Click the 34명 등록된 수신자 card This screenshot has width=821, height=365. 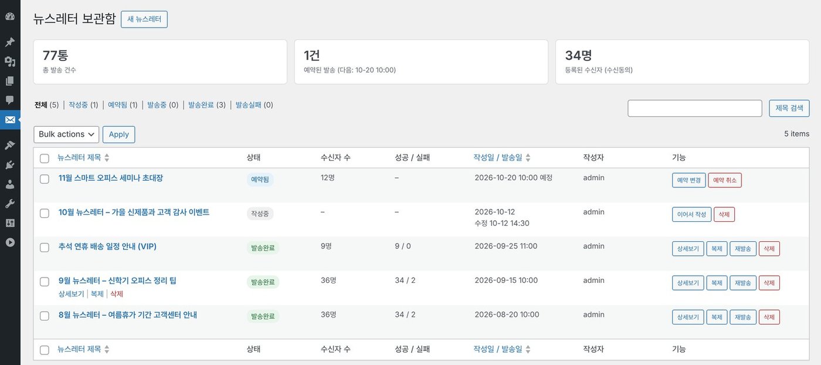683,62
